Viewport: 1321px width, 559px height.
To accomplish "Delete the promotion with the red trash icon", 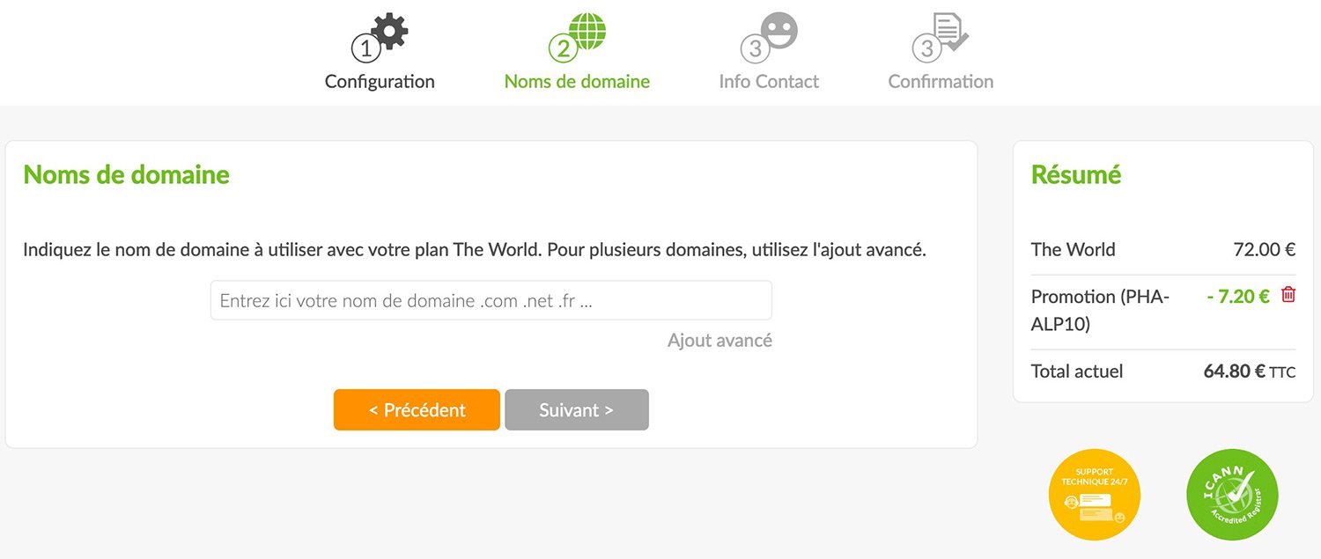I will point(1288,295).
